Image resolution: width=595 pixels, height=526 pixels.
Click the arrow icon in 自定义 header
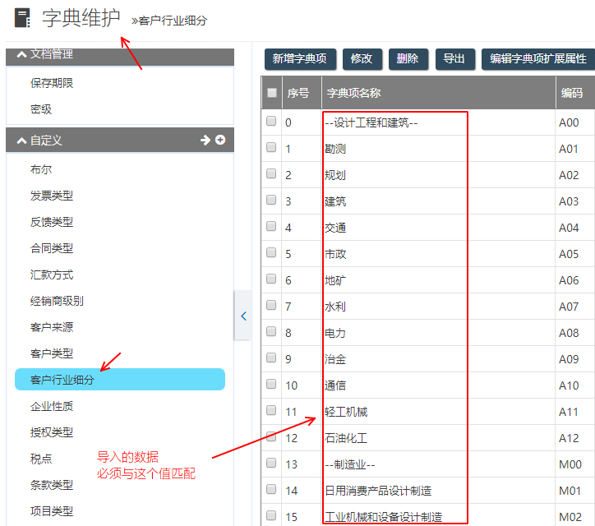click(x=205, y=141)
